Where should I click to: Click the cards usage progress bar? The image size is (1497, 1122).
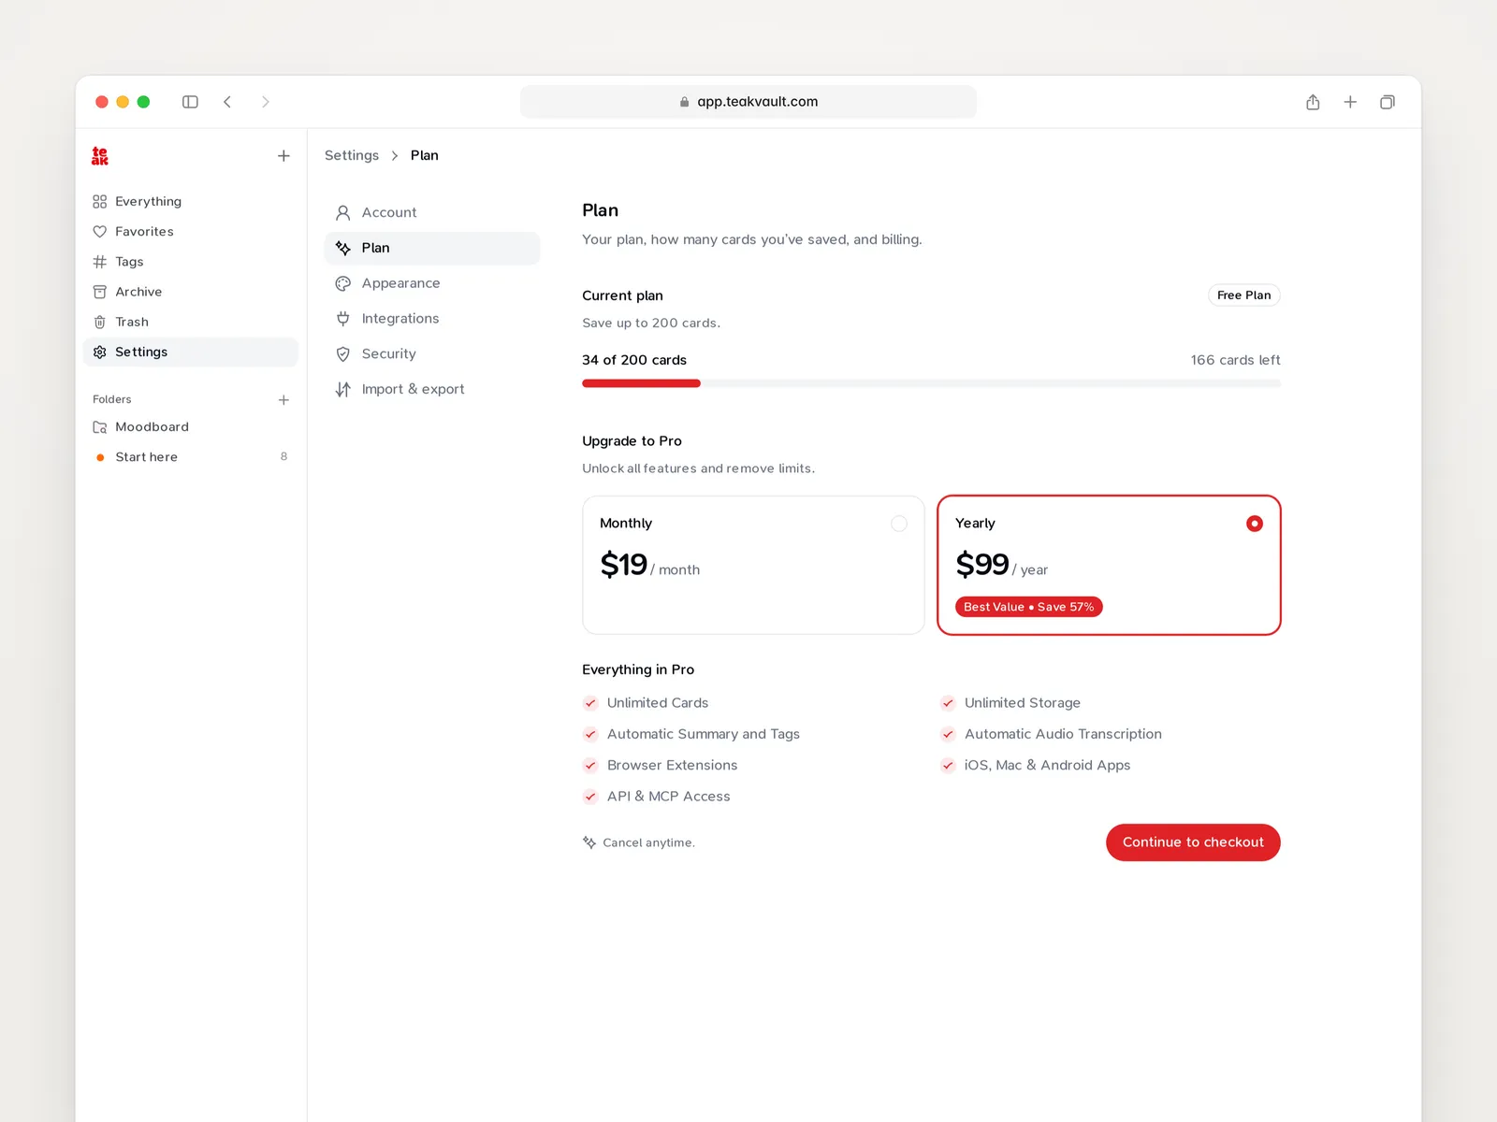[931, 383]
